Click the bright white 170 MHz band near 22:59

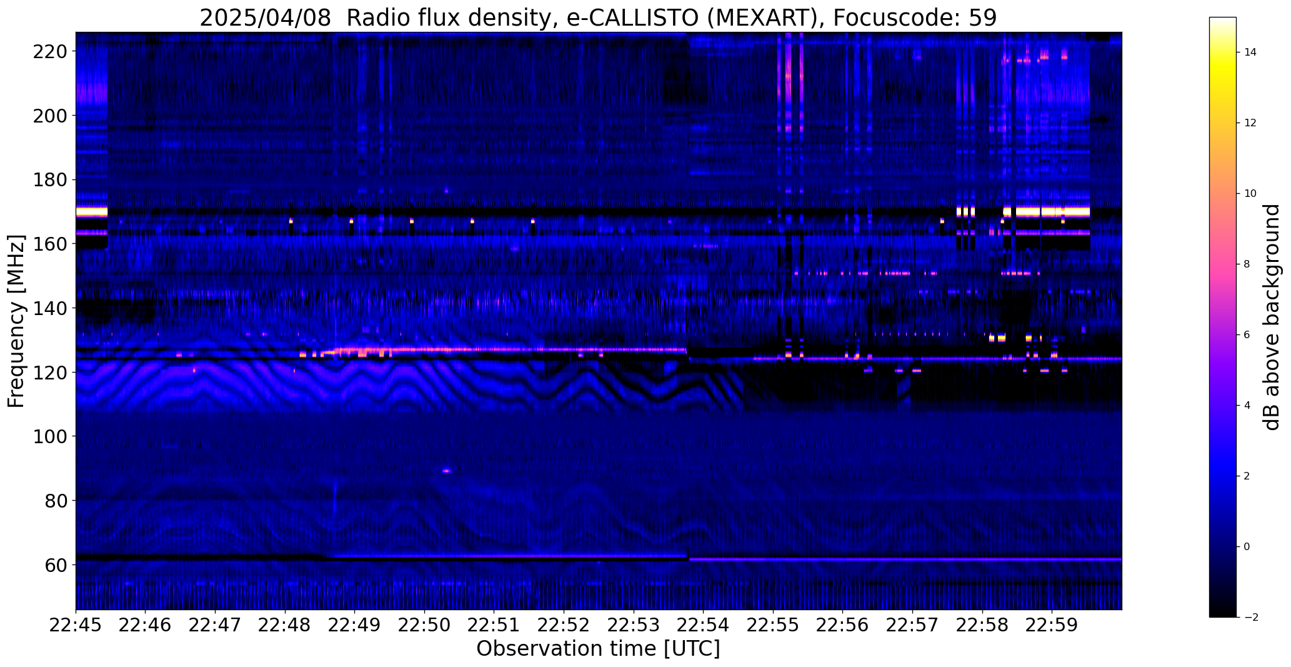tap(1052, 212)
